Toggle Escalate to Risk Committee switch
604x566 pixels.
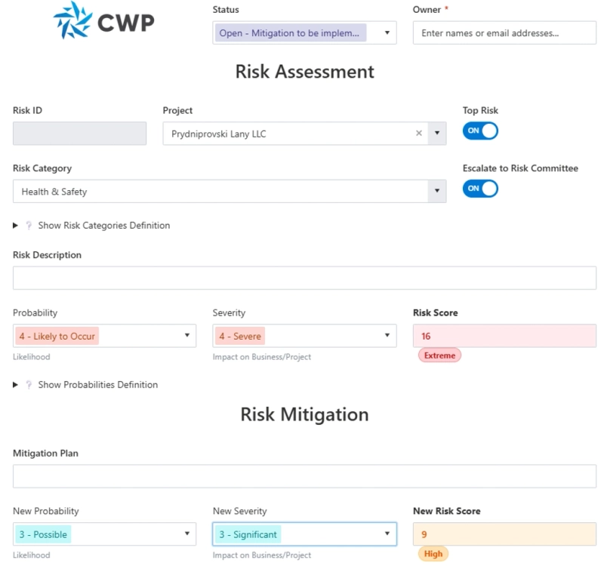(x=480, y=189)
